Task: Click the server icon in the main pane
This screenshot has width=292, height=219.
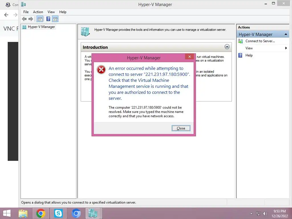Action: [85, 31]
